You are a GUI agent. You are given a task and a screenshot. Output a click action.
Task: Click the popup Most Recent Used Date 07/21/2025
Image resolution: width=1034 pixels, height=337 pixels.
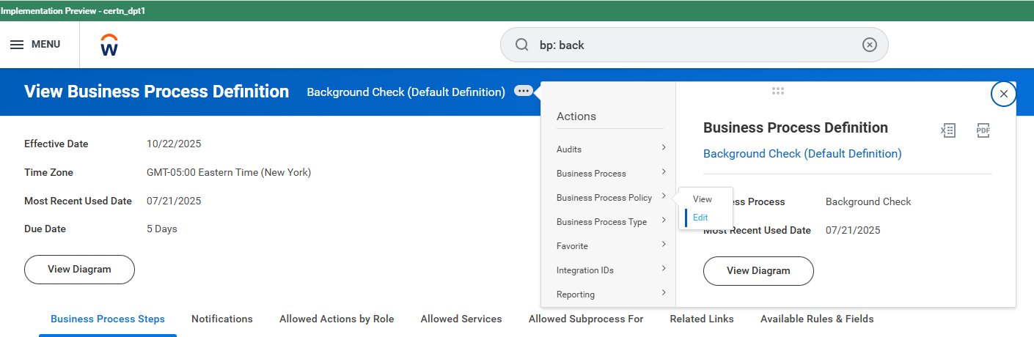[x=853, y=231]
